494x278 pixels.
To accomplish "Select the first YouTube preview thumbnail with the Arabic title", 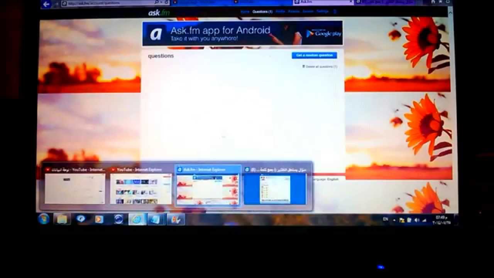I will 75,186.
